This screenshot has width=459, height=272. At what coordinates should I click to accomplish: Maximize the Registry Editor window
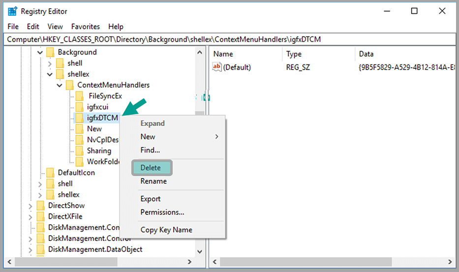[x=414, y=11]
